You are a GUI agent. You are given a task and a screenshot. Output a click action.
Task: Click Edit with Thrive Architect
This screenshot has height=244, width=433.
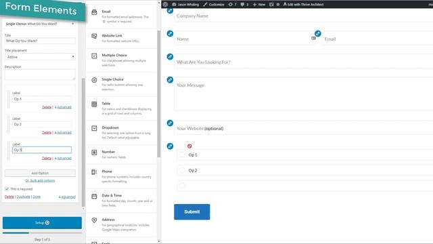pos(303,4)
